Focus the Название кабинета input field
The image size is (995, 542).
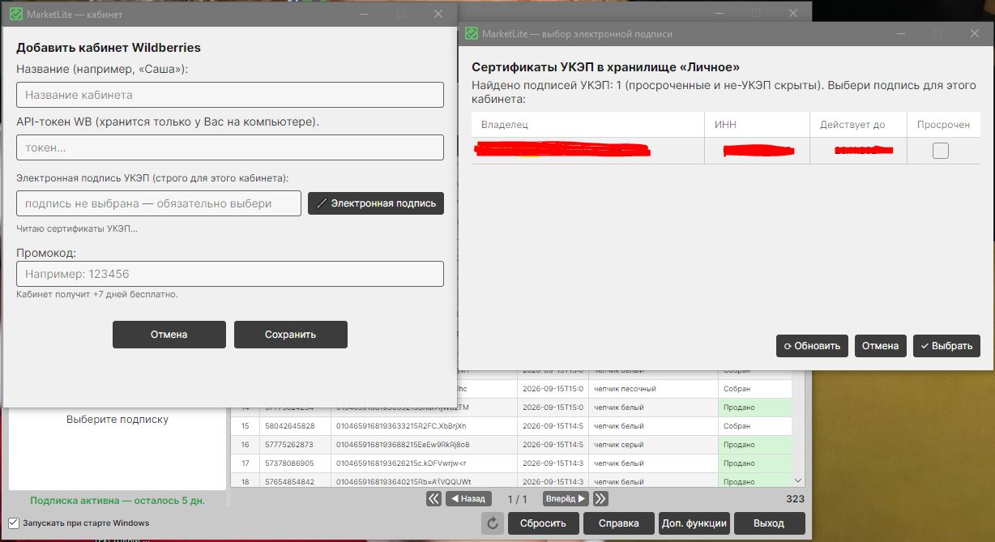tap(230, 95)
